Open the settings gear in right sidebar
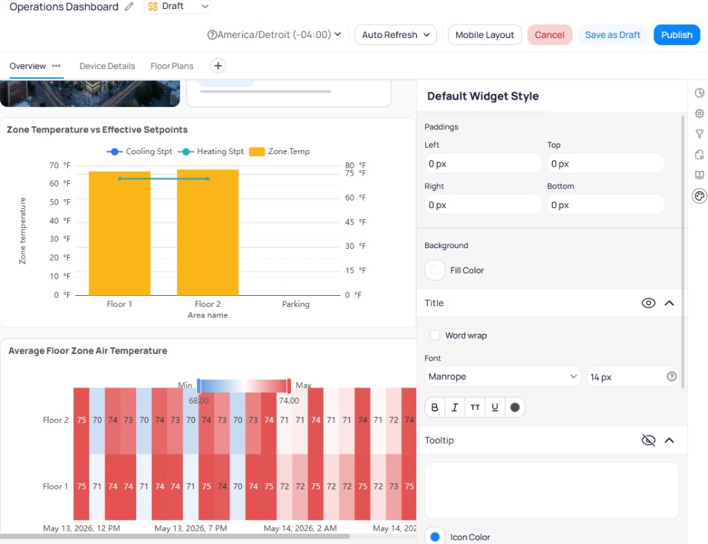 pyautogui.click(x=700, y=113)
